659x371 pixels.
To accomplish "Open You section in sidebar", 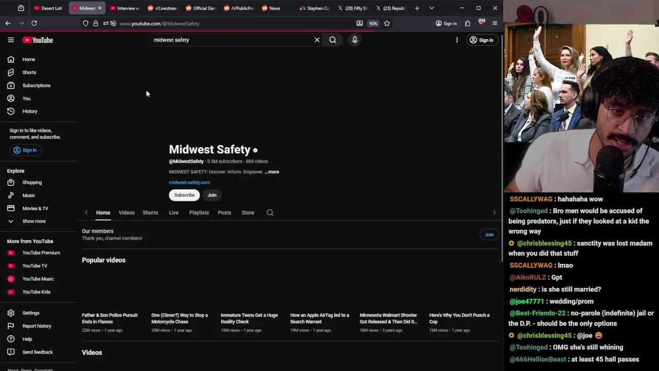I will click(x=26, y=98).
